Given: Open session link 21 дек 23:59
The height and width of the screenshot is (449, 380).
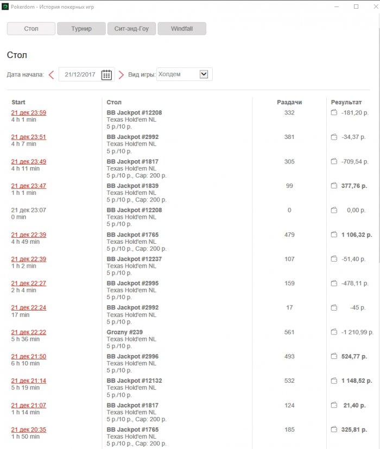Looking at the screenshot, I should coord(28,113).
